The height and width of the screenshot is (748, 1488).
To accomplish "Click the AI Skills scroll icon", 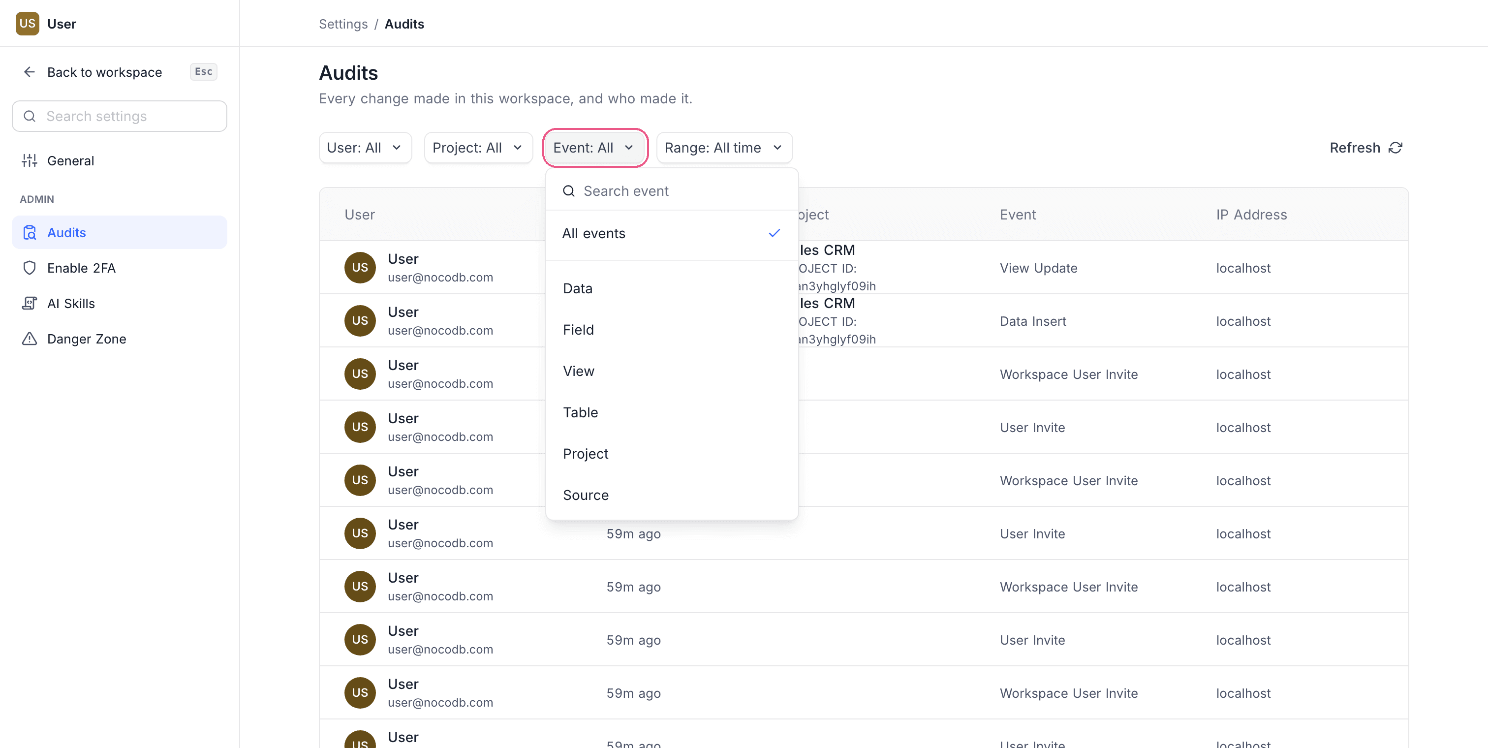I will pyautogui.click(x=30, y=303).
